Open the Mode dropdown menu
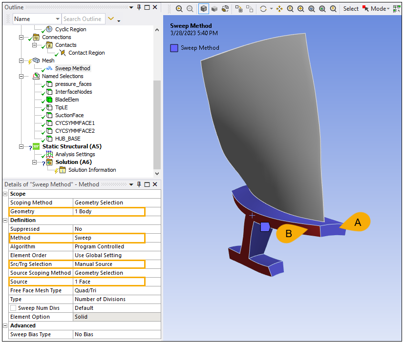This screenshot has height=344, width=404. [x=380, y=9]
